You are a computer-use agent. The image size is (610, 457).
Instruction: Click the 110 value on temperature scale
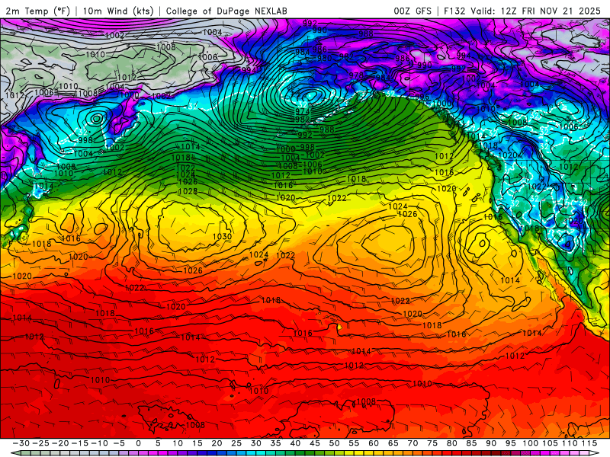pos(570,443)
